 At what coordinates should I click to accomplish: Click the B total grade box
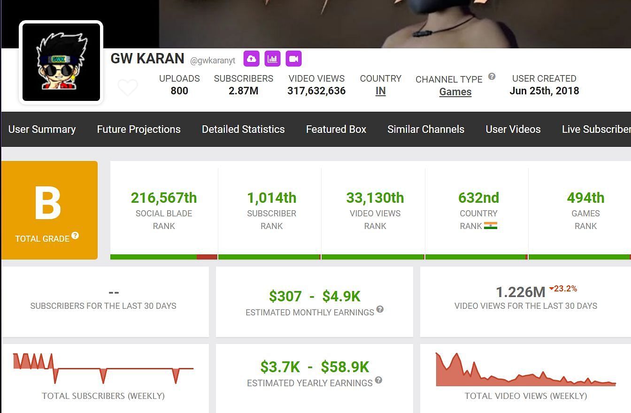(x=49, y=210)
